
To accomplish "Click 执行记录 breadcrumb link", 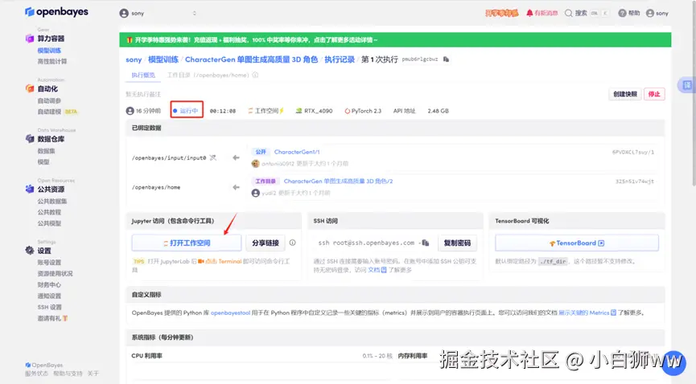I will pos(340,59).
